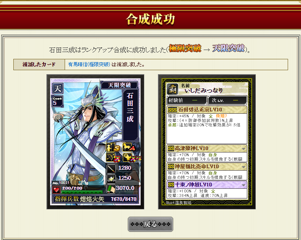Click the red heart HP icon
Viewport: 301px width, 240px height.
click(x=56, y=190)
